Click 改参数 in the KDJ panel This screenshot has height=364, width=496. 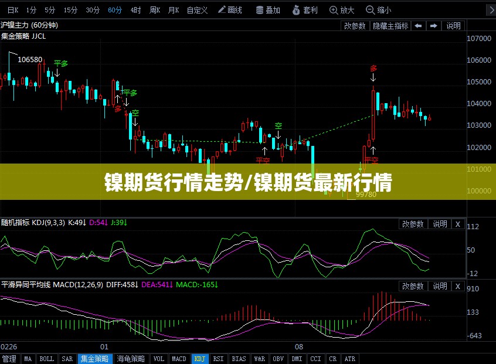[x=413, y=224]
